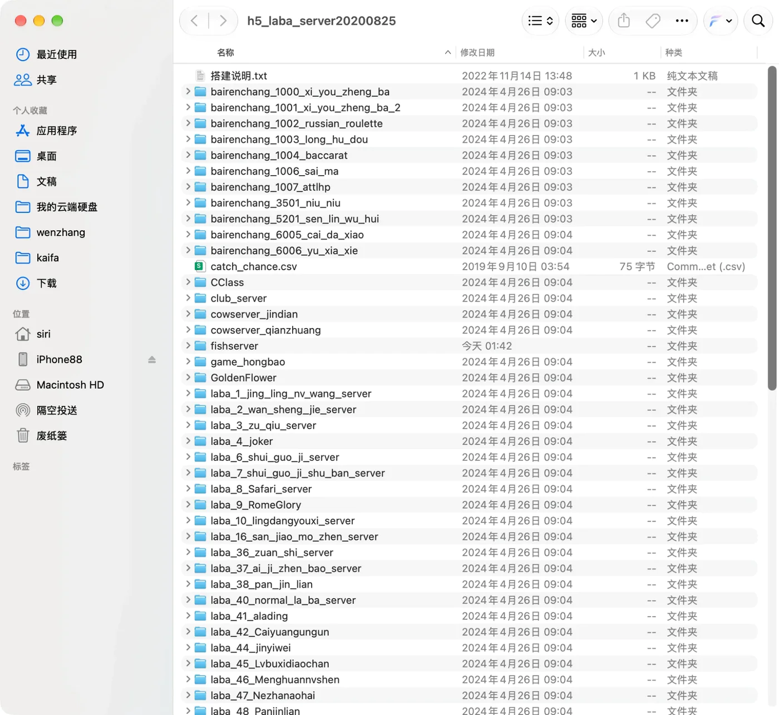Open the Share toolbar icon

pos(624,21)
